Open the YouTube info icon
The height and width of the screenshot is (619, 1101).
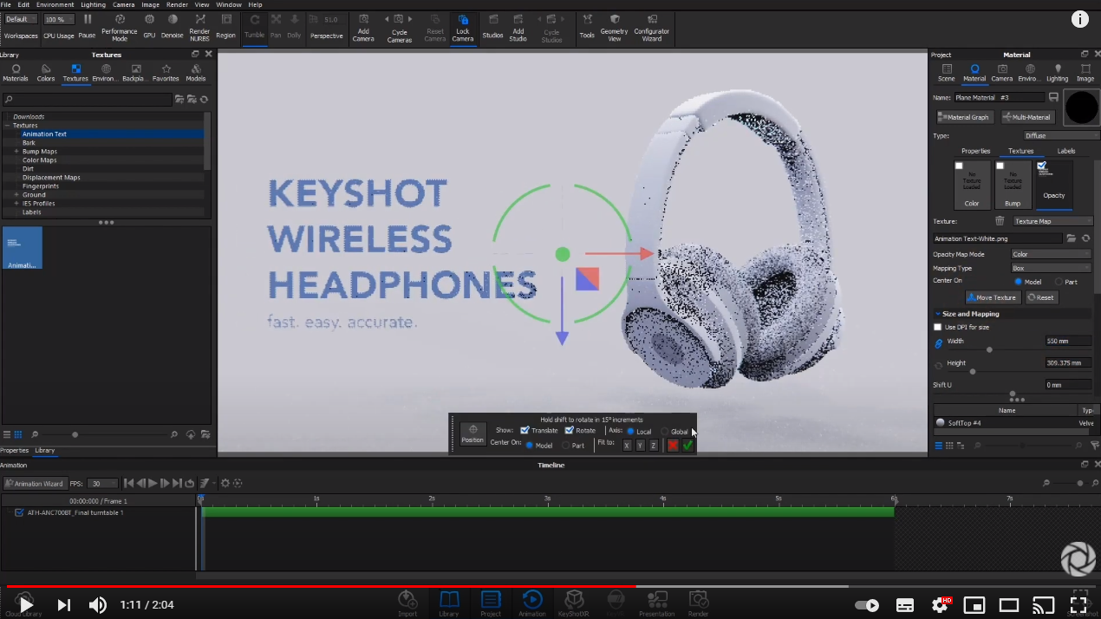point(1079,19)
